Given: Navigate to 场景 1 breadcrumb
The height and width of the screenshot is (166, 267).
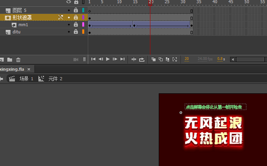Looking at the screenshot, I should pos(26,79).
